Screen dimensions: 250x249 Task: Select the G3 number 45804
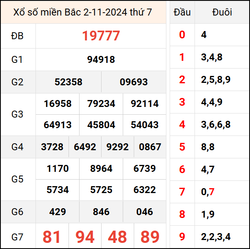coord(101,125)
